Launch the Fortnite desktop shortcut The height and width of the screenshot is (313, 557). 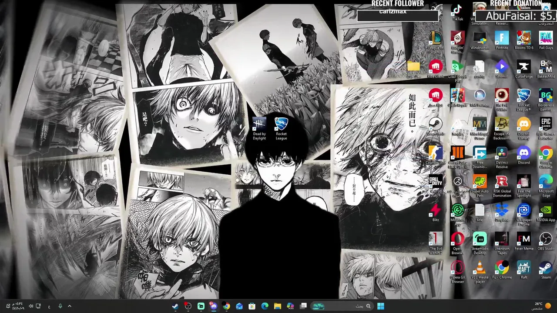(502, 40)
